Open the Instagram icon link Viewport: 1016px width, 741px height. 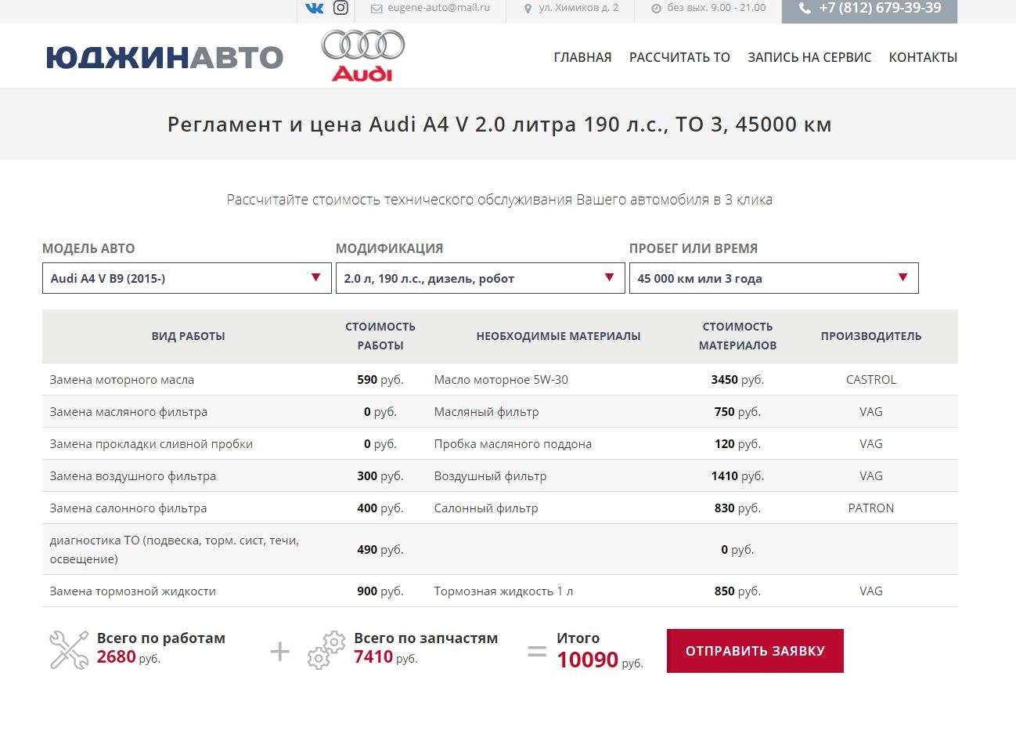pos(340,8)
